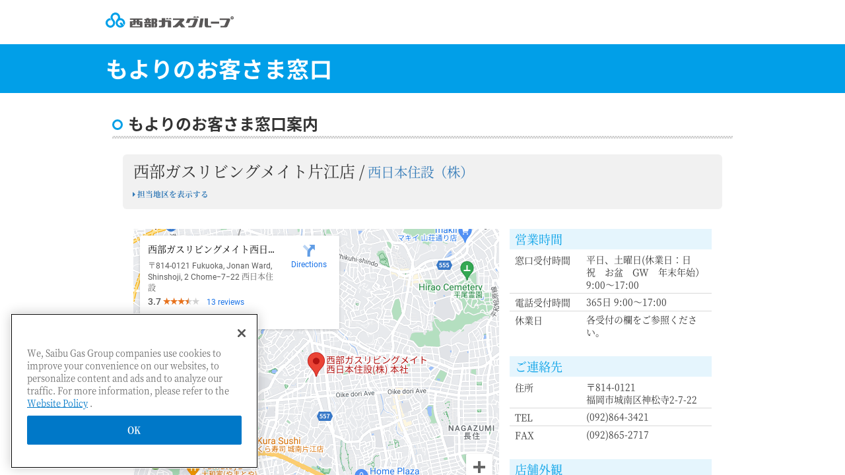Click the Directions arrow icon on map
Viewport: 845px width, 475px height.
(309, 251)
